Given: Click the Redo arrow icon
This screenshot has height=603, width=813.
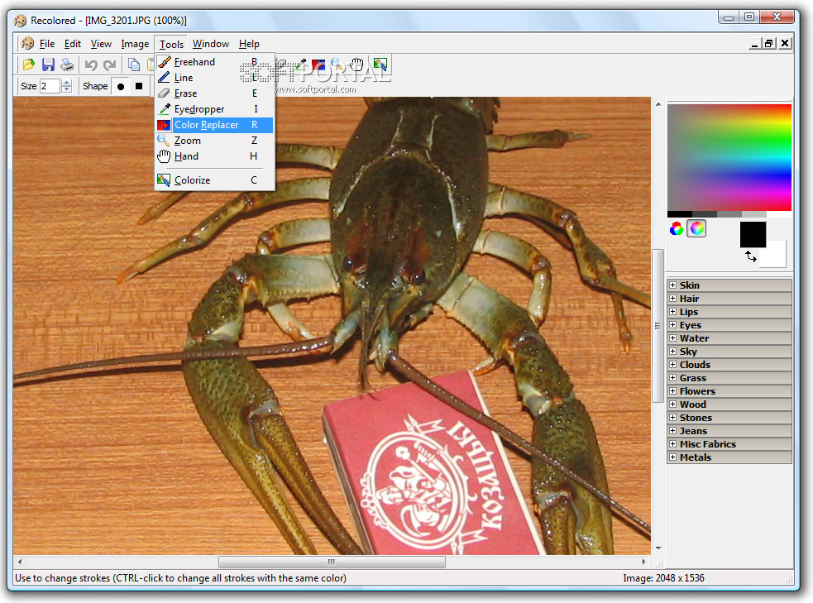Looking at the screenshot, I should 109,65.
